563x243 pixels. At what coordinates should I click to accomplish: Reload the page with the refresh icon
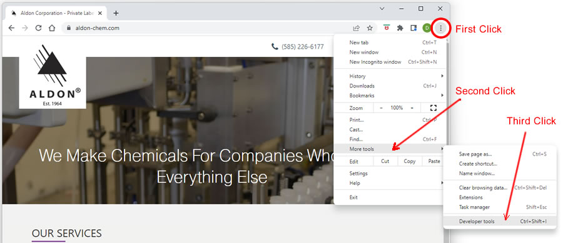(x=38, y=28)
